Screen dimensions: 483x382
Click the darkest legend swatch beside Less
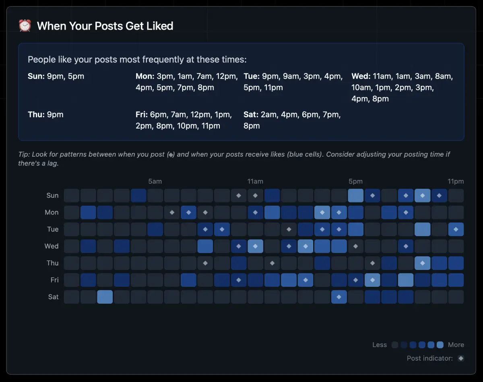(x=395, y=345)
